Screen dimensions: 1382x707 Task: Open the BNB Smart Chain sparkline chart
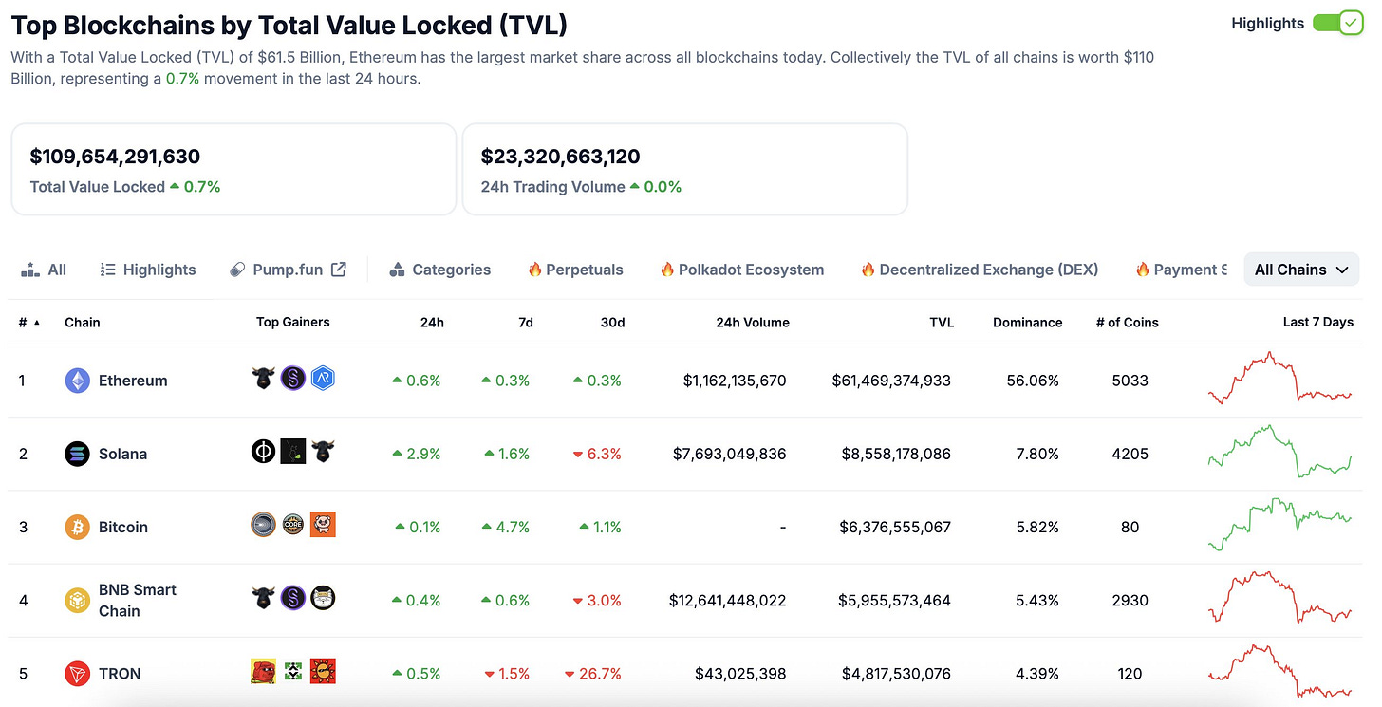click(1279, 598)
